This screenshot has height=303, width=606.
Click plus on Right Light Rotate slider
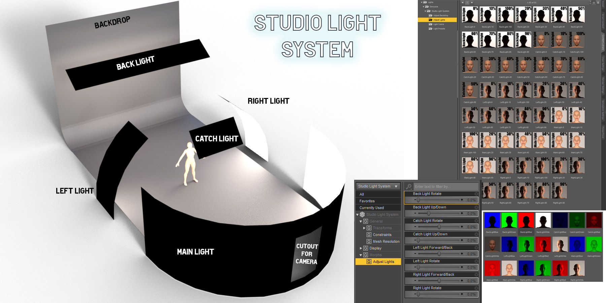462,294
